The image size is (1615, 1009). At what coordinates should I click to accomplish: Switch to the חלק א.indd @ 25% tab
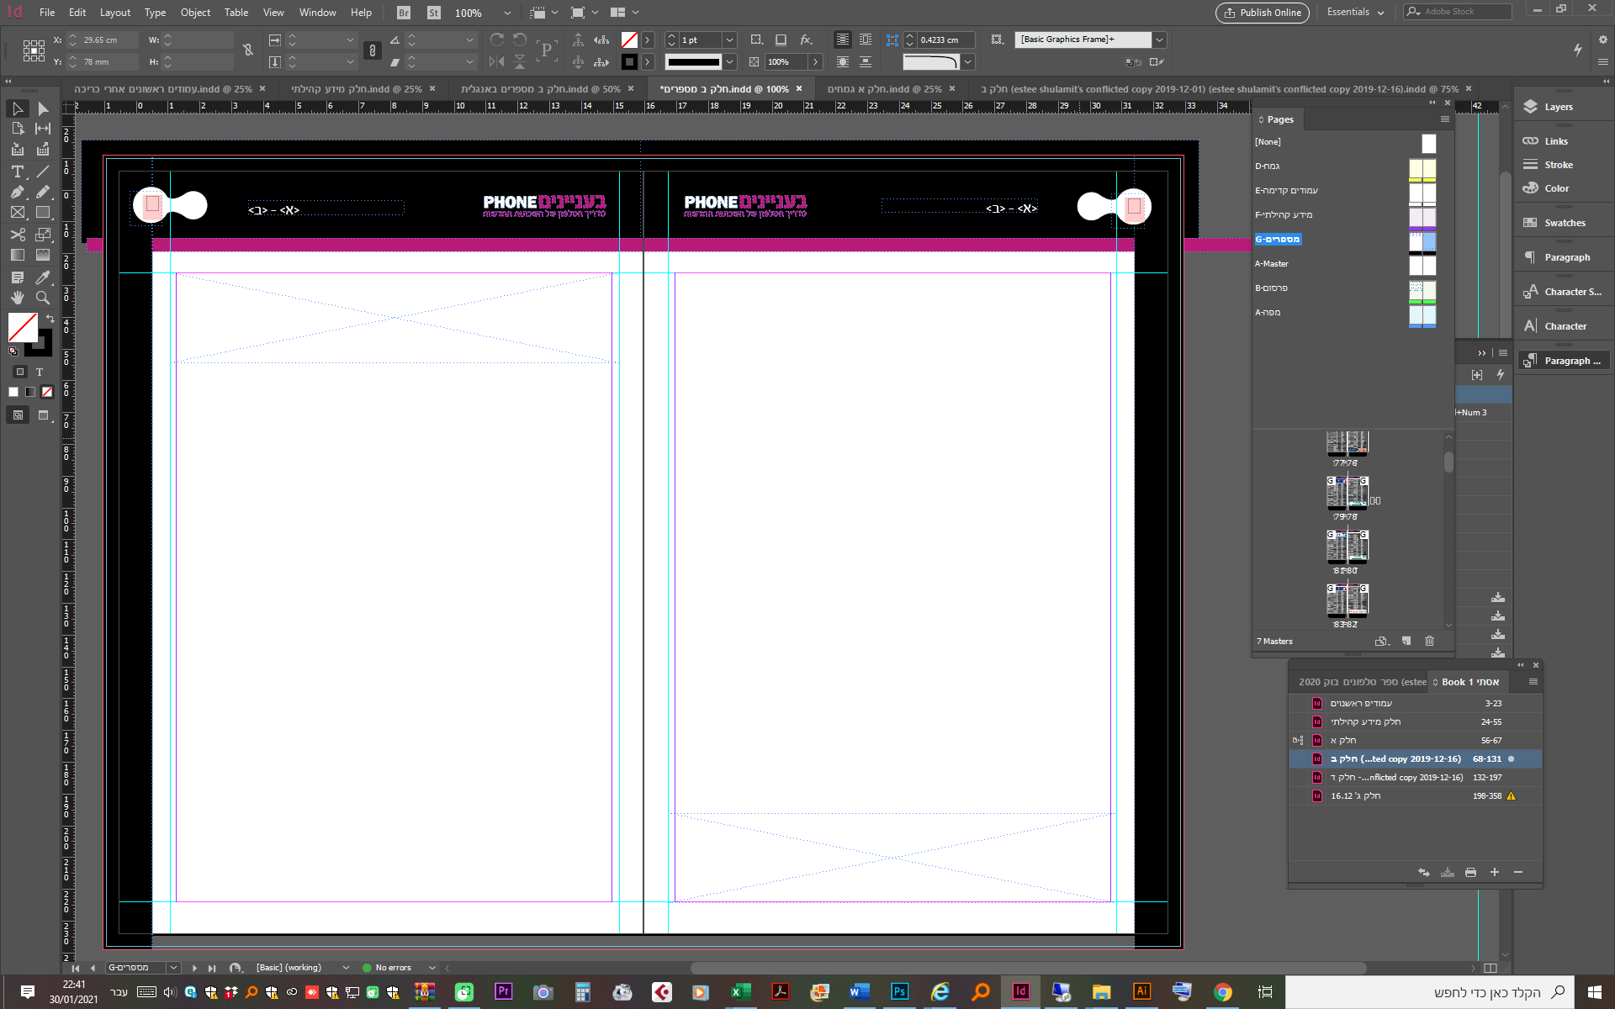[x=883, y=89]
